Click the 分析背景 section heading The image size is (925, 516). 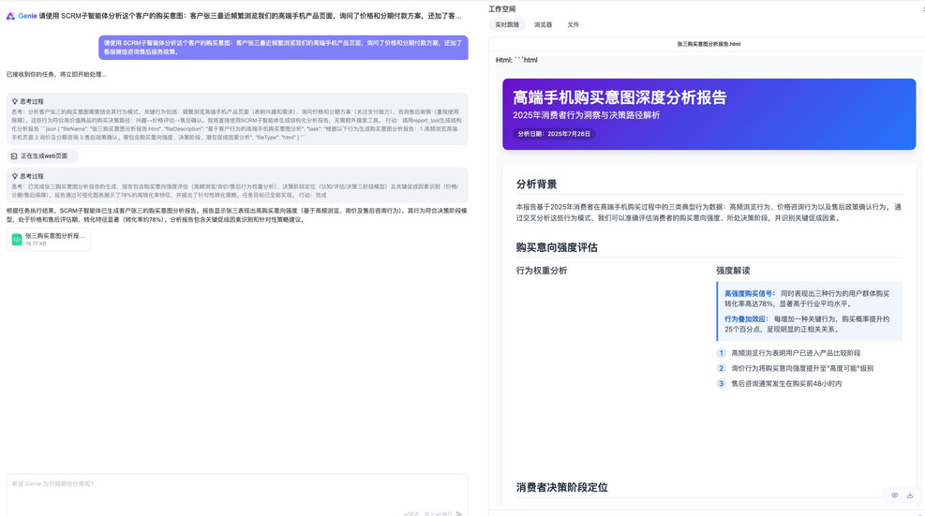[536, 184]
